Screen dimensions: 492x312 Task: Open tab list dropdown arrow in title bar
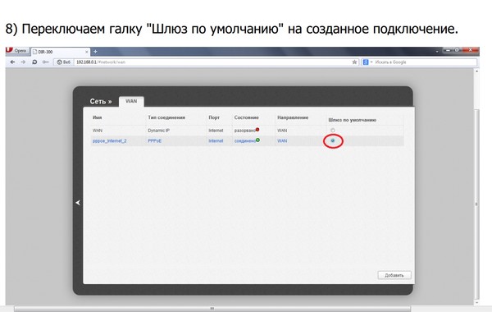pyautogui.click(x=437, y=51)
